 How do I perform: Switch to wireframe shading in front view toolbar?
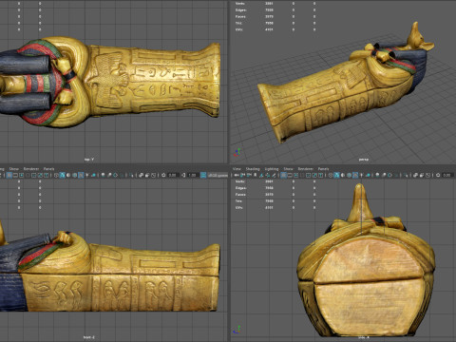(x=56, y=175)
